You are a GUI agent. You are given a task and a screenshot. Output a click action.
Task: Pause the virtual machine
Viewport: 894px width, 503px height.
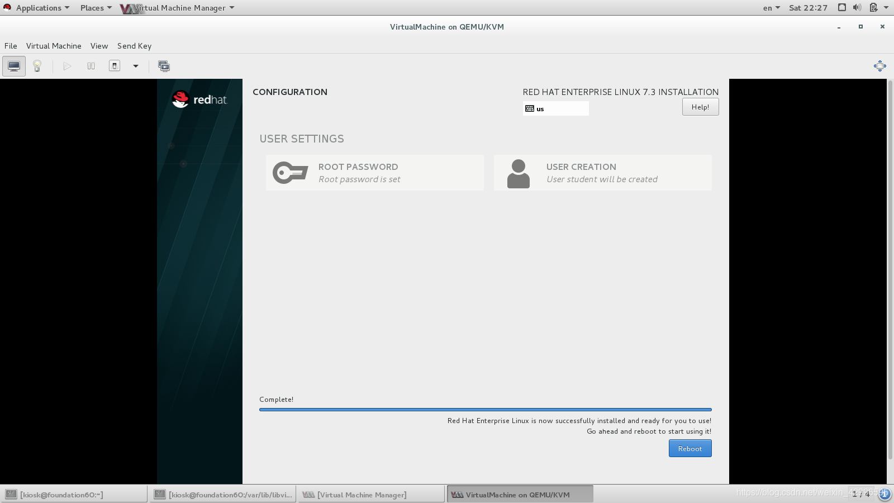[91, 66]
